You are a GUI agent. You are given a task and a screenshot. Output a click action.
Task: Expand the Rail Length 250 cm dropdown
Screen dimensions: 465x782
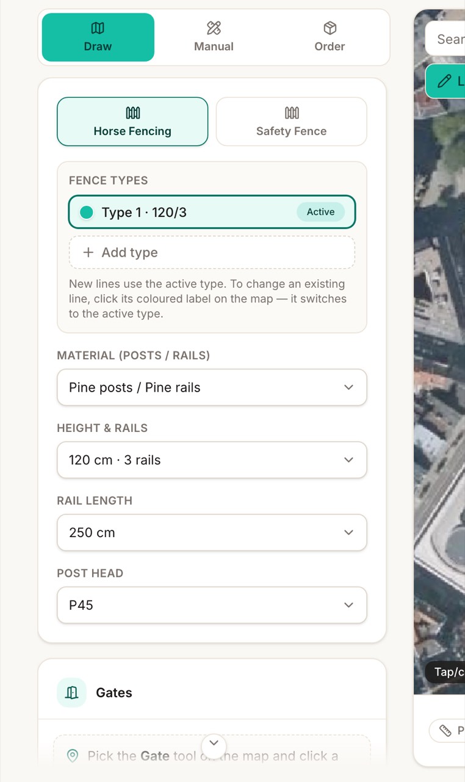[212, 533]
